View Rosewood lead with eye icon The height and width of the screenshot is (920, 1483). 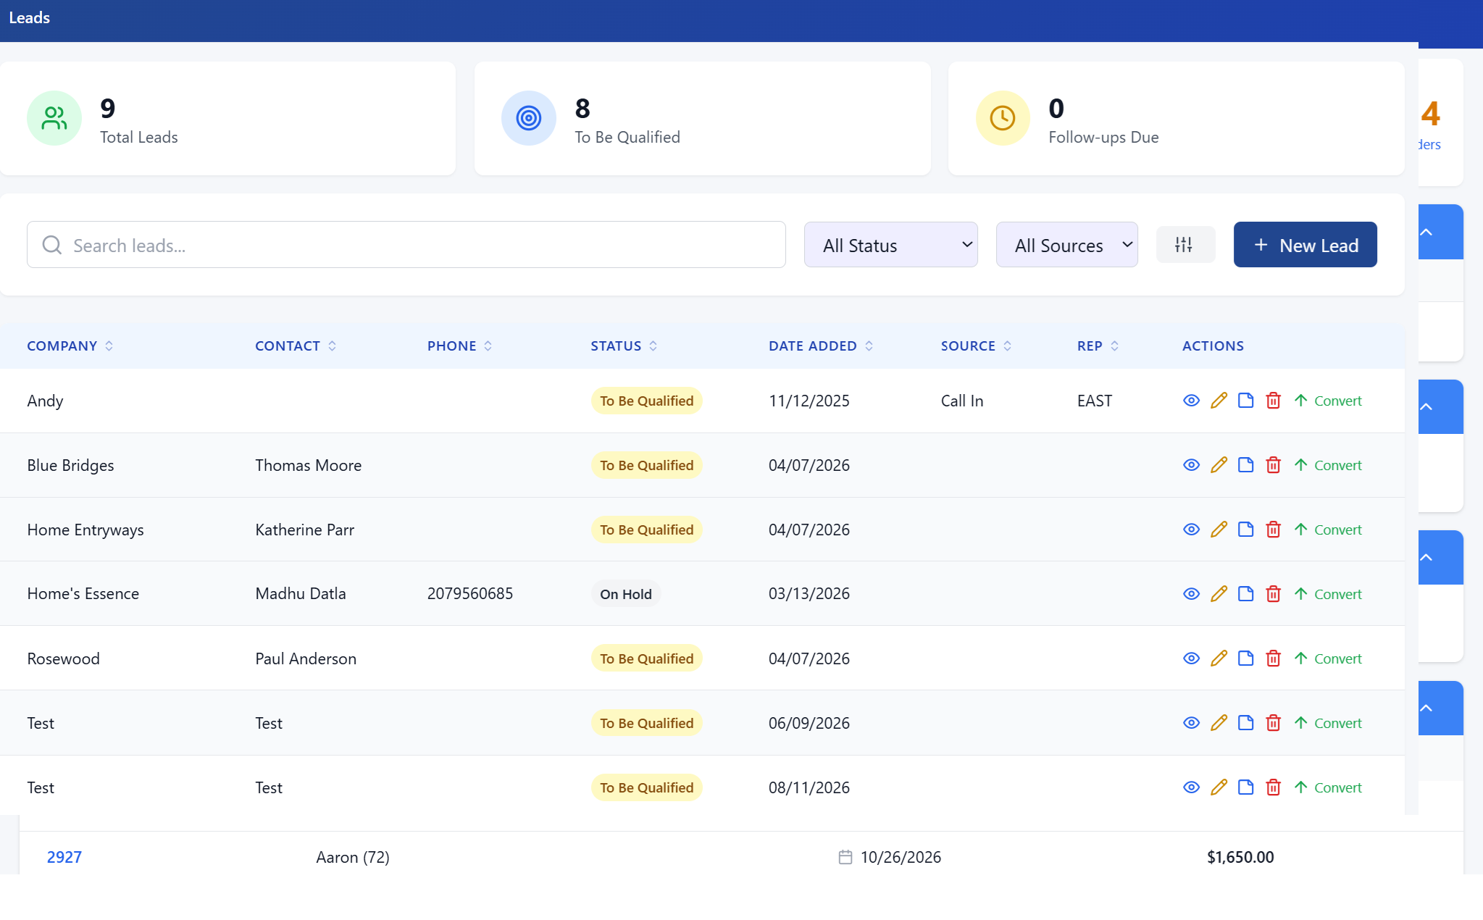coord(1191,658)
